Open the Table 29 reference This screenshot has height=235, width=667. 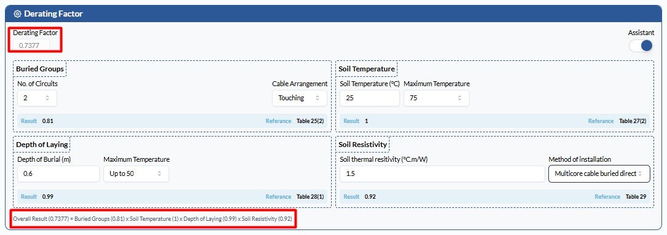coord(636,197)
